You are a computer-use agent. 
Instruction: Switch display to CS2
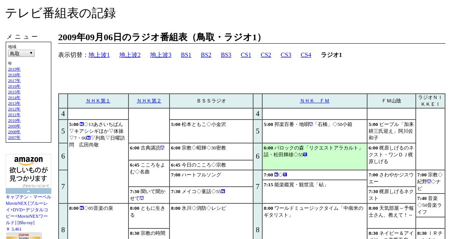[x=266, y=55]
